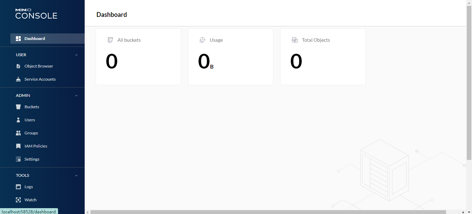
Task: Click the Buckets bucket icon in sidebar
Action: pyautogui.click(x=18, y=107)
